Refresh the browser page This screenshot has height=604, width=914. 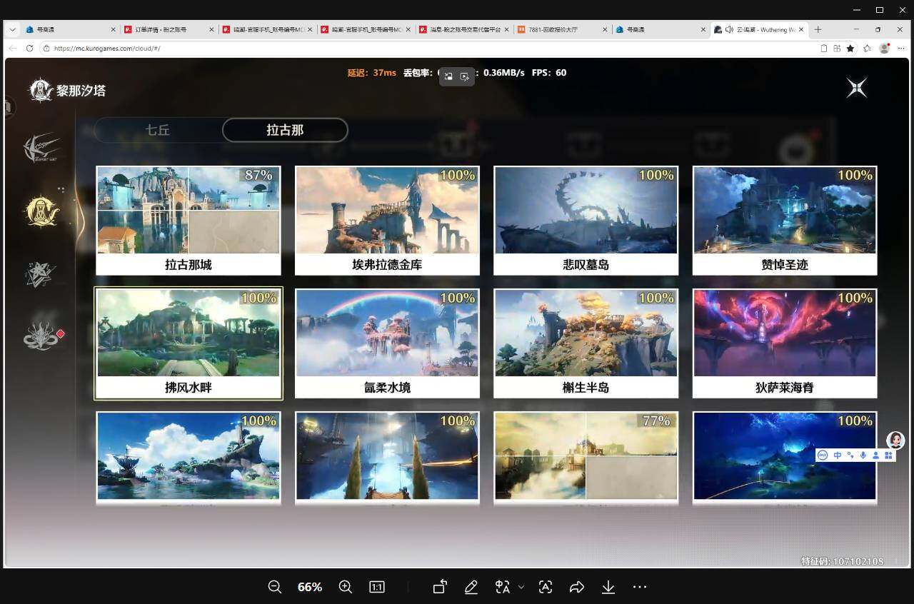(29, 49)
